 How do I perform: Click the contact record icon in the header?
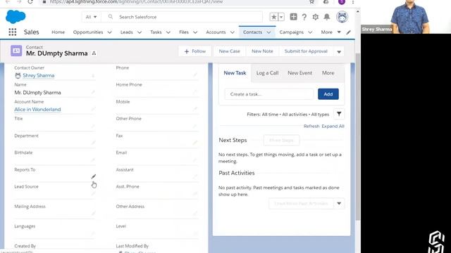[x=16, y=51]
